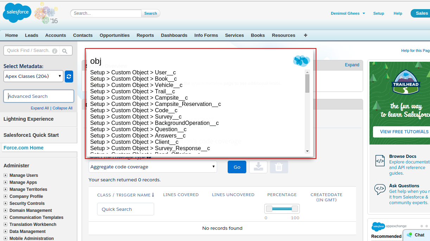Click the blue Go button
The height and width of the screenshot is (241, 430).
(x=237, y=167)
